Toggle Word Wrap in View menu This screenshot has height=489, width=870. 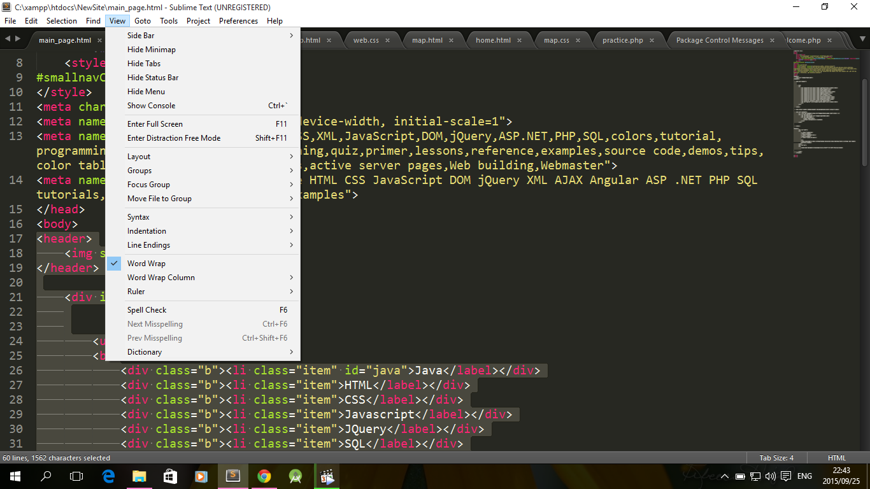[x=203, y=264]
